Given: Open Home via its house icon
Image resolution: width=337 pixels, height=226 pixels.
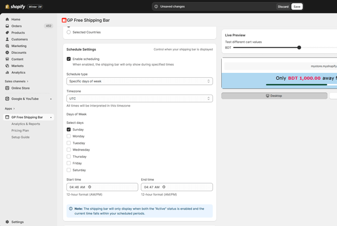Looking at the screenshot, I should click(x=7, y=20).
